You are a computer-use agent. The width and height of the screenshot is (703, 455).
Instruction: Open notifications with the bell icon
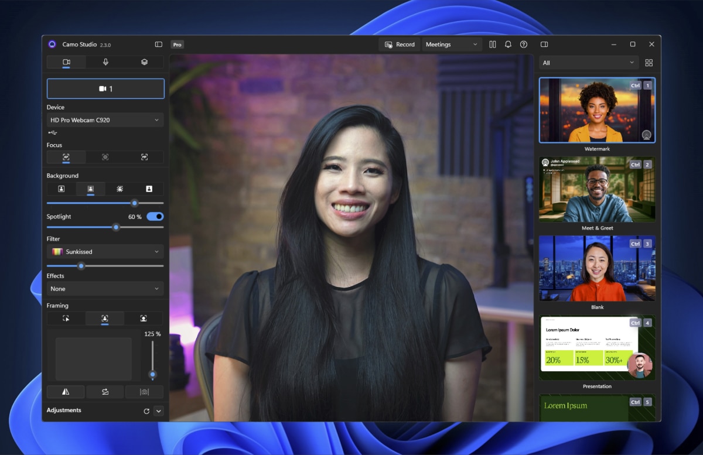click(508, 45)
